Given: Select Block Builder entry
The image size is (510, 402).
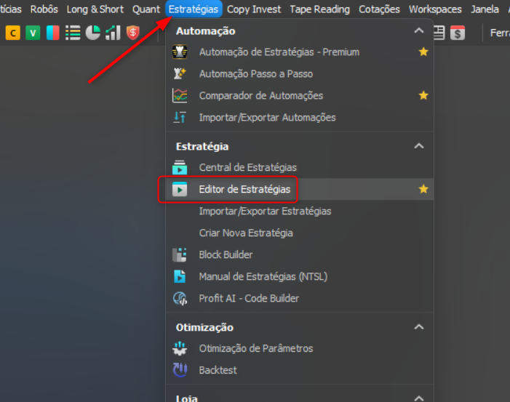Looking at the screenshot, I should [x=300, y=254].
